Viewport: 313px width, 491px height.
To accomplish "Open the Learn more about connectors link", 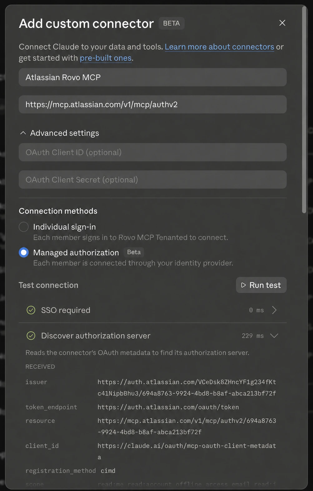I will click(219, 47).
